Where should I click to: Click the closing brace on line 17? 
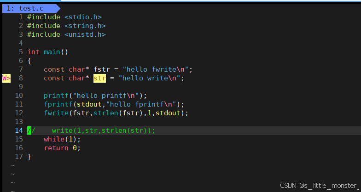tap(29, 157)
